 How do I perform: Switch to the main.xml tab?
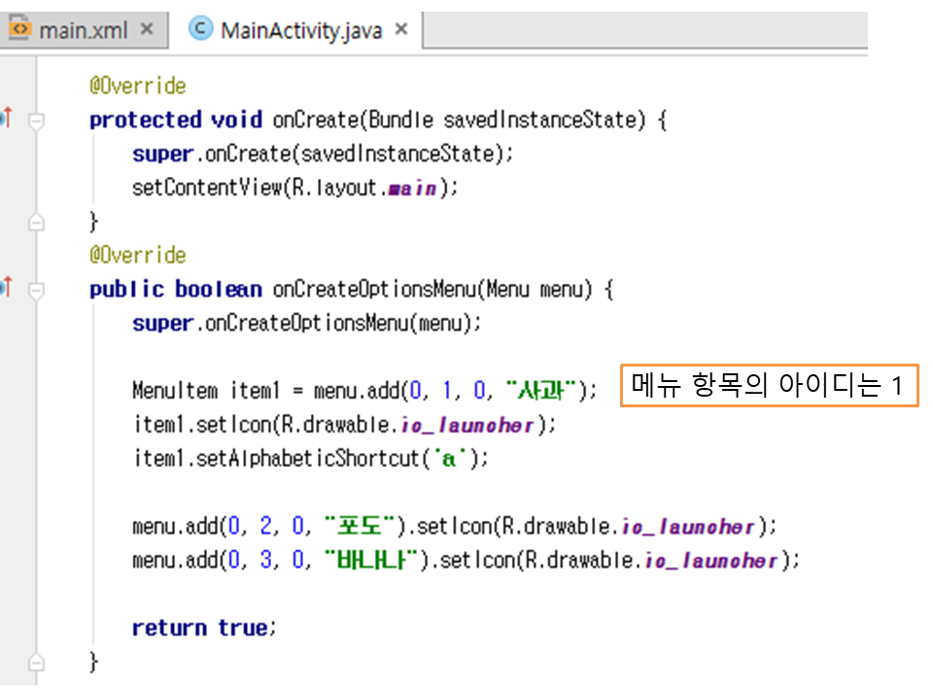tap(83, 30)
